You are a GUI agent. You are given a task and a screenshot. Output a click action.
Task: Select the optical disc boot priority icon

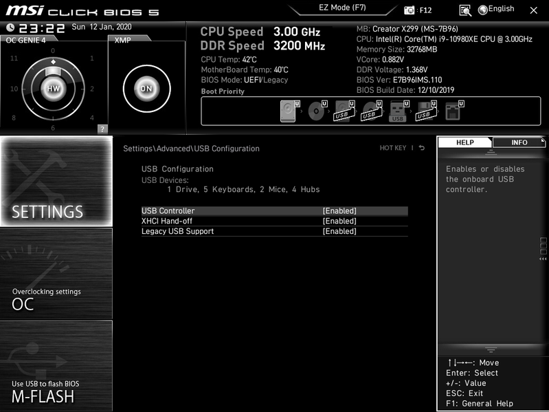[317, 111]
